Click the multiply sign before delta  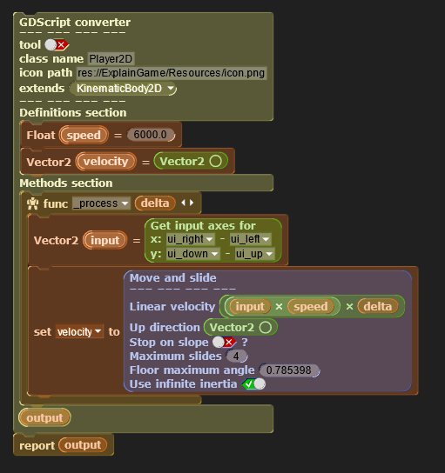349,306
